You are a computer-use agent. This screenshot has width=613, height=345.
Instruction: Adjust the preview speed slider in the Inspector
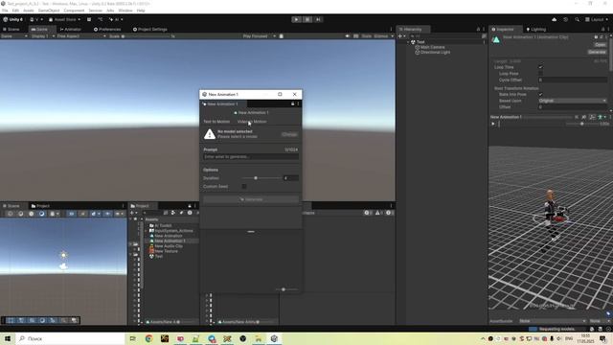(x=581, y=124)
